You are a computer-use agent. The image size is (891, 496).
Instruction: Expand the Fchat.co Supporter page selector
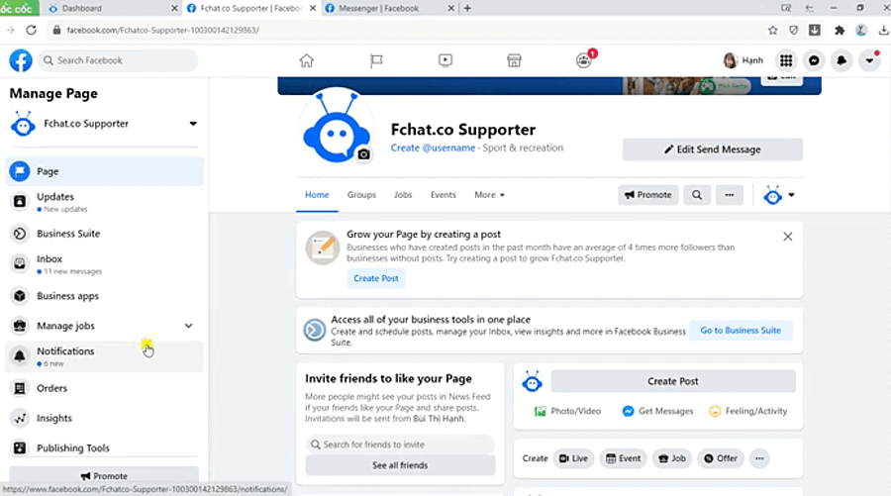click(x=193, y=124)
